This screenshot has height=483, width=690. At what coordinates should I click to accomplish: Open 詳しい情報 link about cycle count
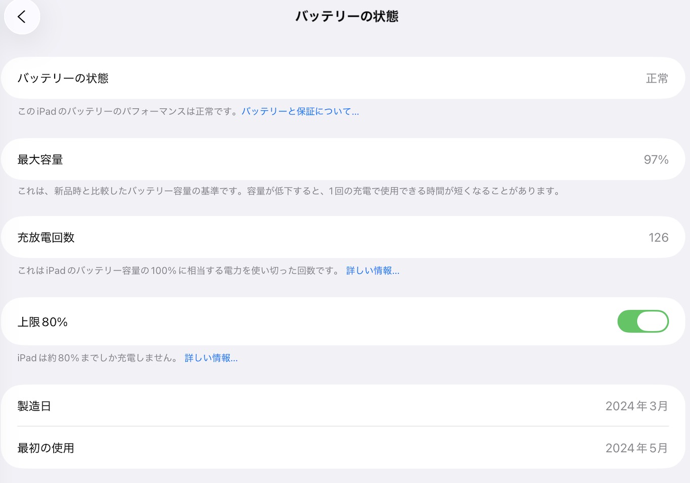click(x=372, y=271)
